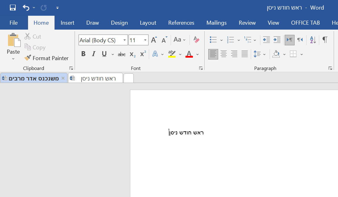
Task: Apply strikethrough to text
Action: 122,54
